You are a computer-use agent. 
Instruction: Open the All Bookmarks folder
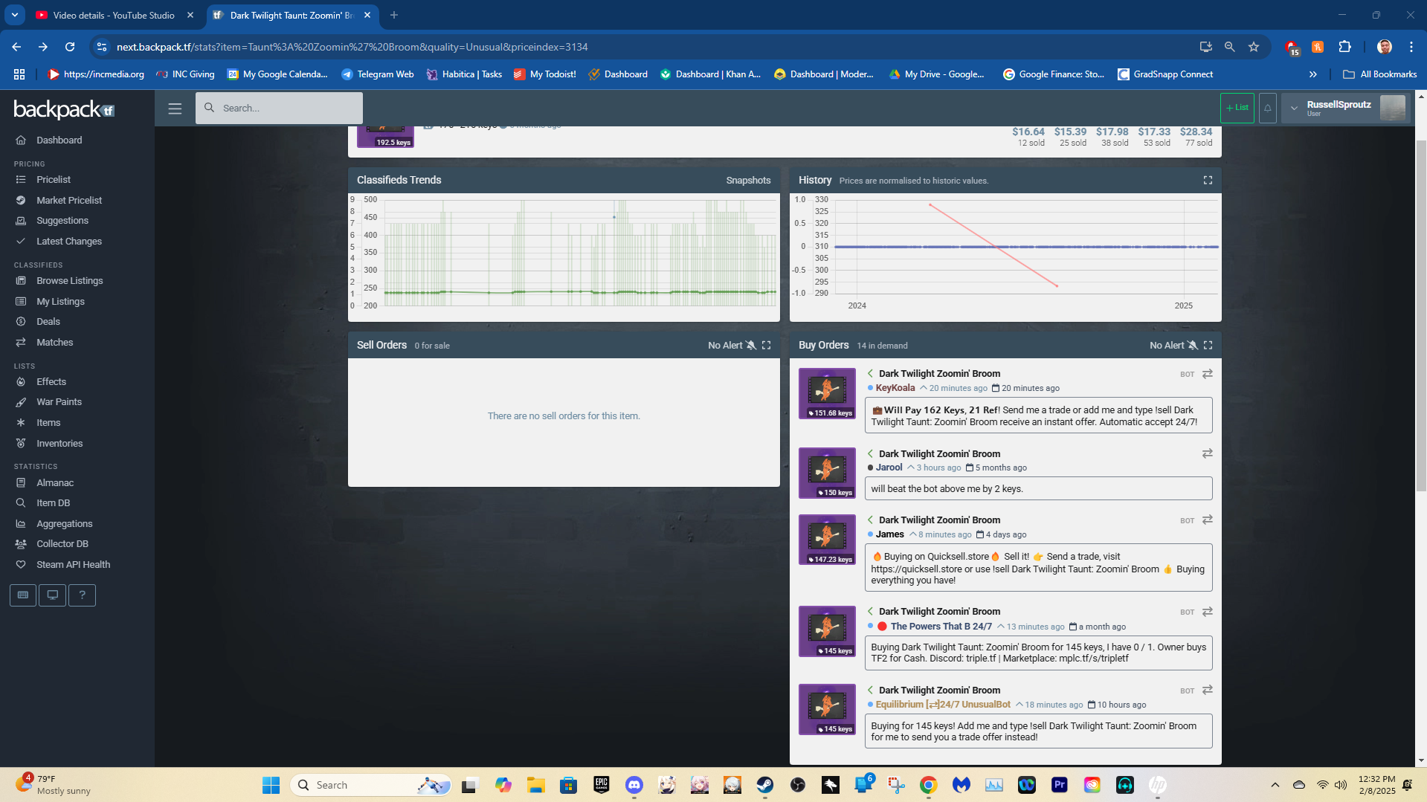pos(1380,74)
